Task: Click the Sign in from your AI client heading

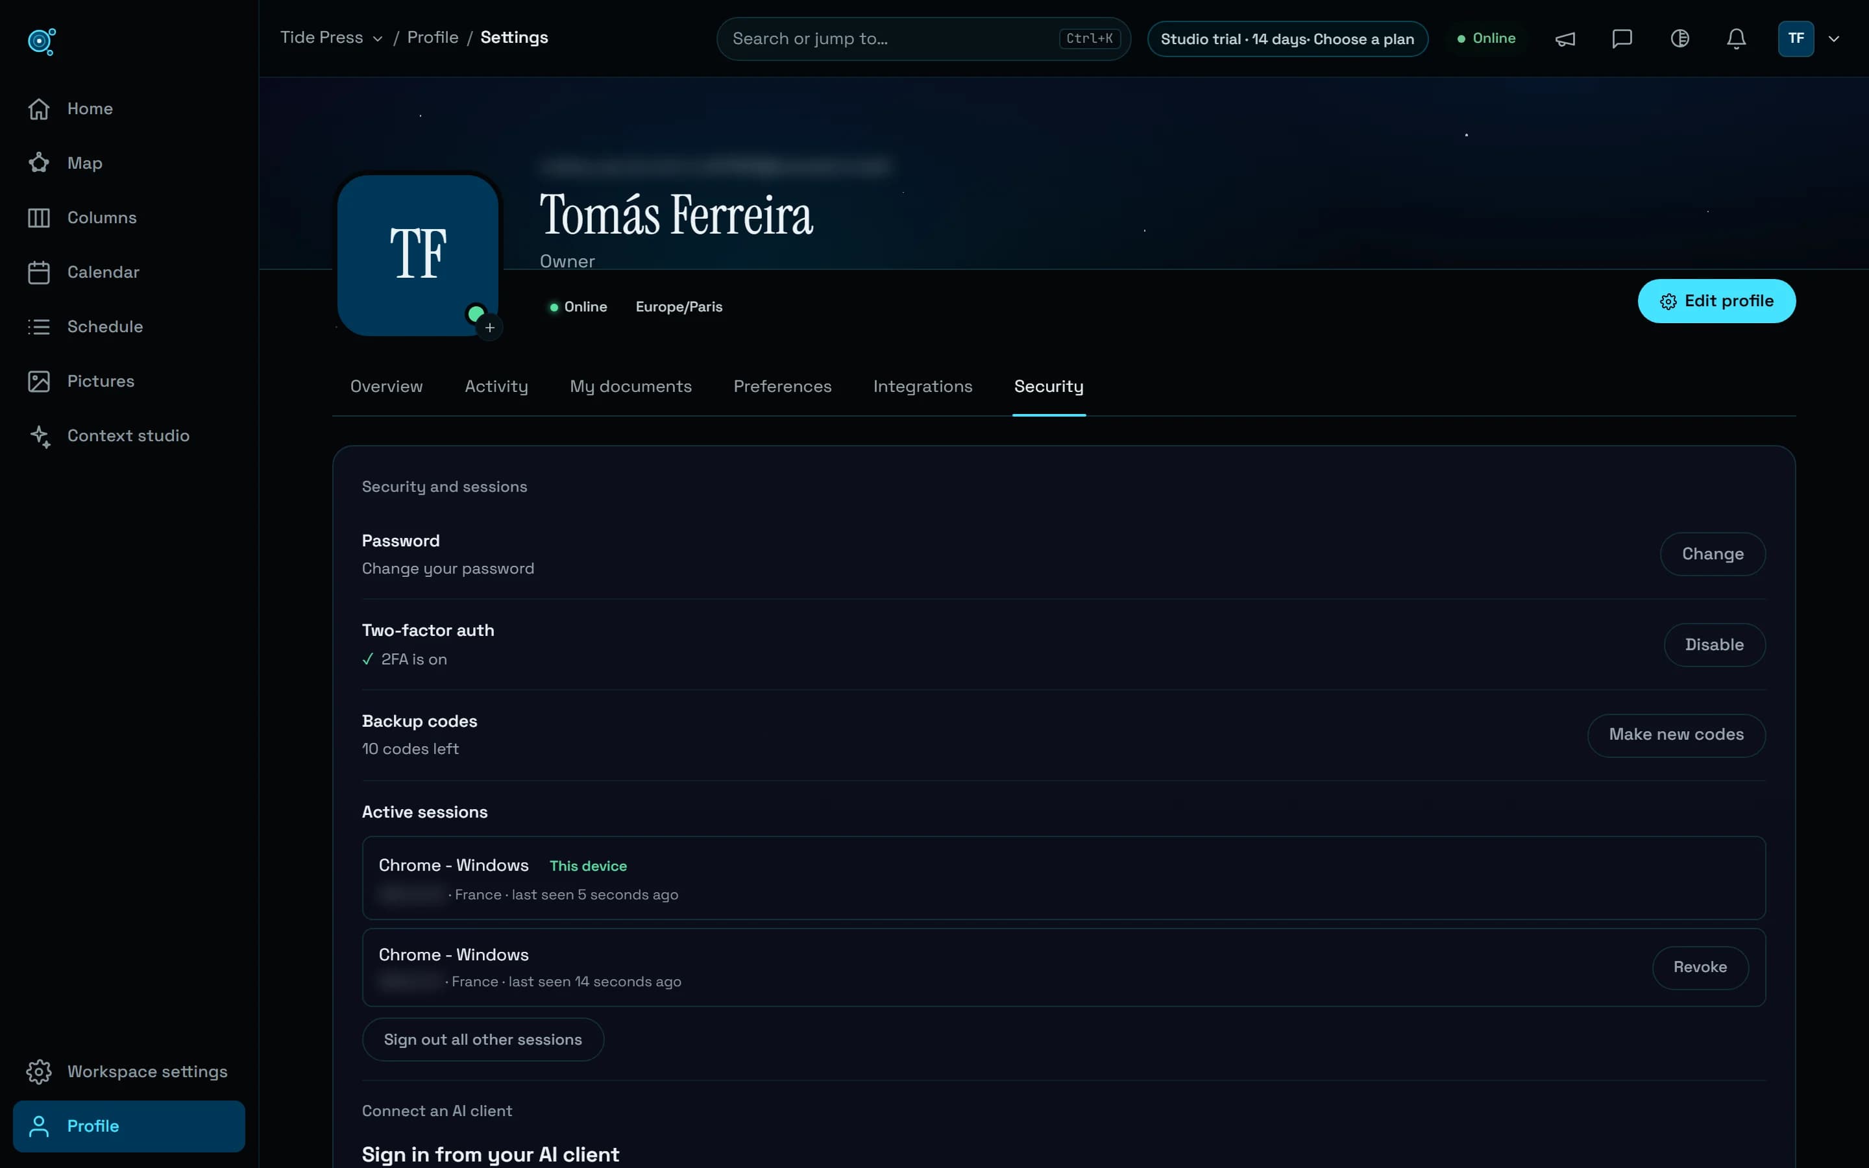Action: (491, 1154)
